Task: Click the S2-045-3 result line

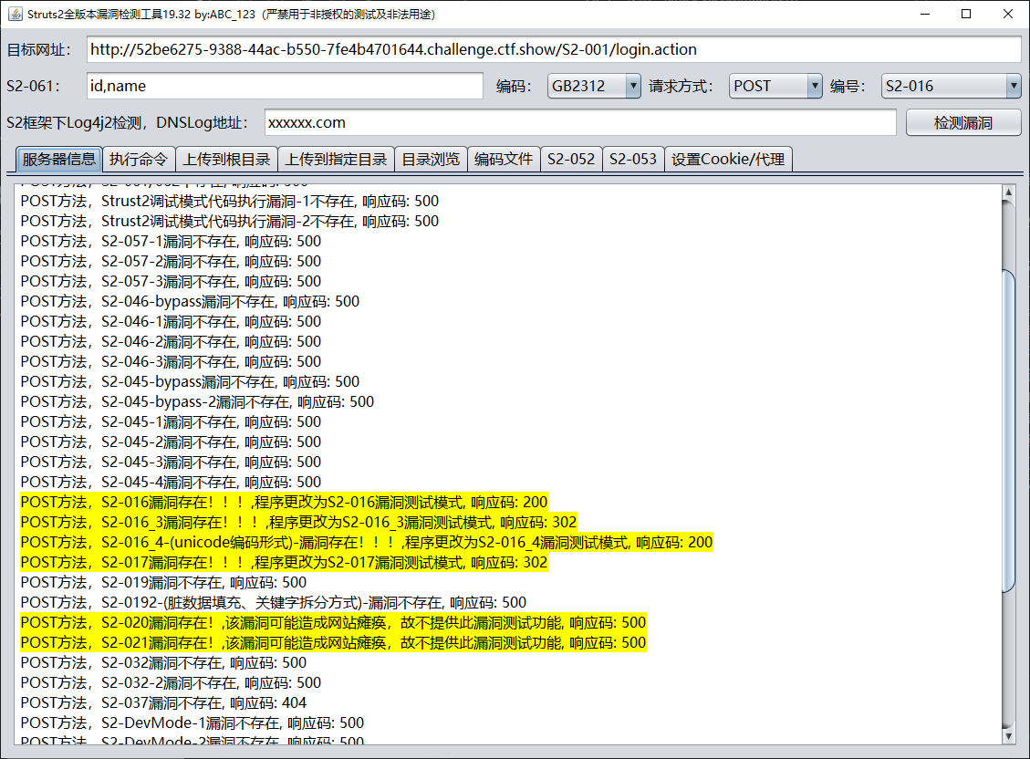Action: coord(171,463)
